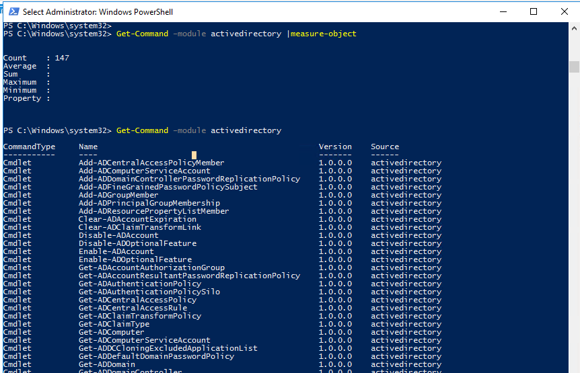Select 'Get-ADDomain' cmdlet name

point(107,364)
